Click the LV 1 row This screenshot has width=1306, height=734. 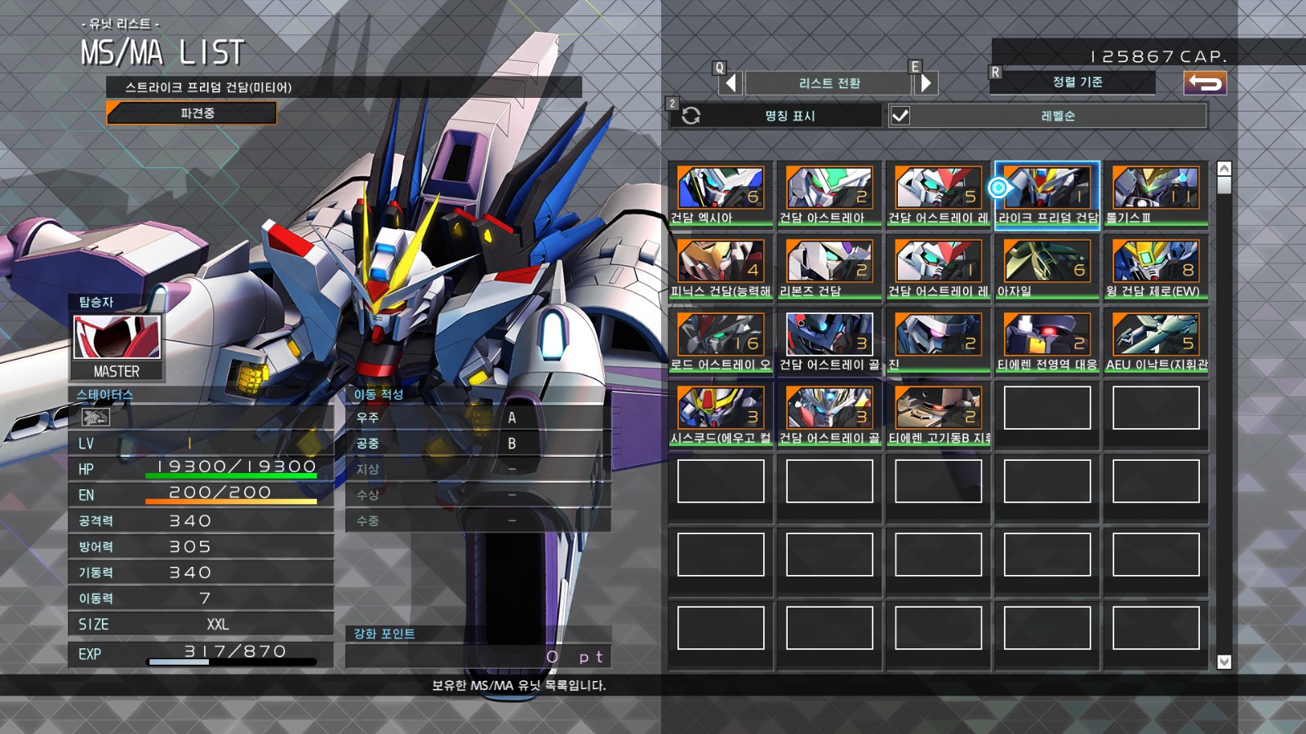[201, 443]
